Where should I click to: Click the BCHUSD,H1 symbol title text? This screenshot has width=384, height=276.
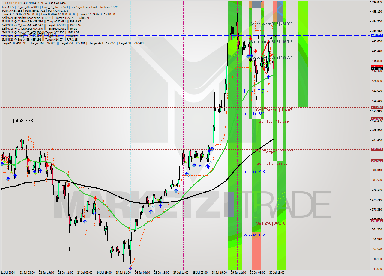pyautogui.click(x=14, y=3)
